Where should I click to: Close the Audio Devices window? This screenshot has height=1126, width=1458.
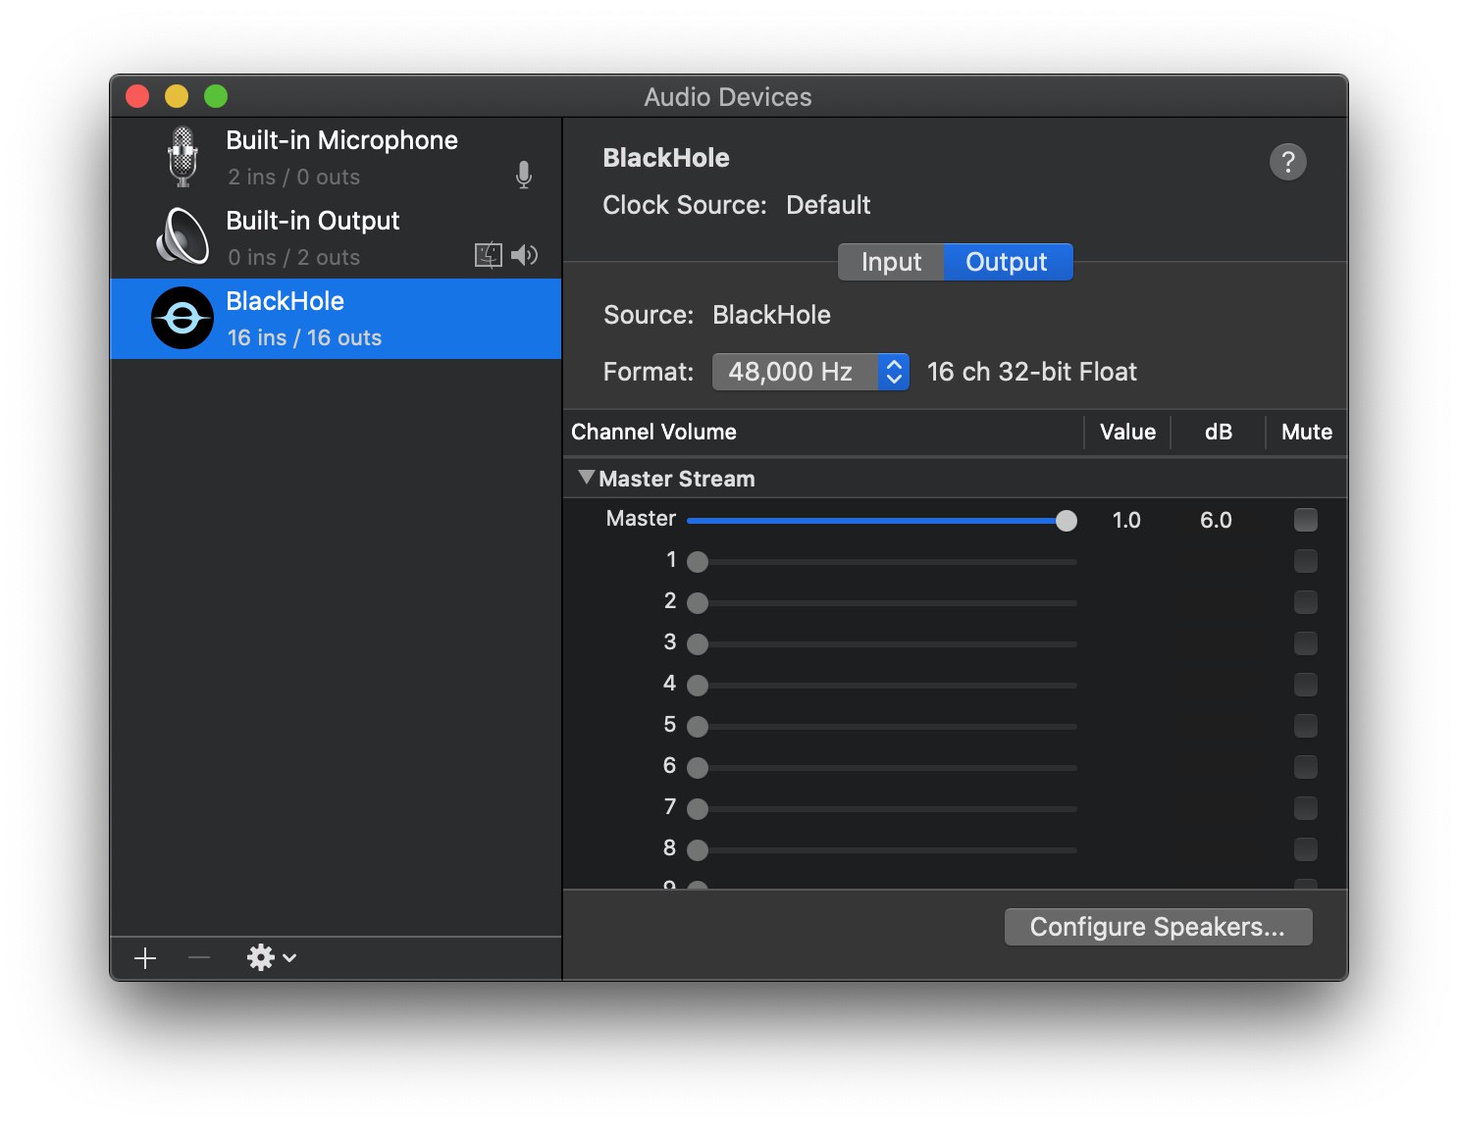[137, 96]
